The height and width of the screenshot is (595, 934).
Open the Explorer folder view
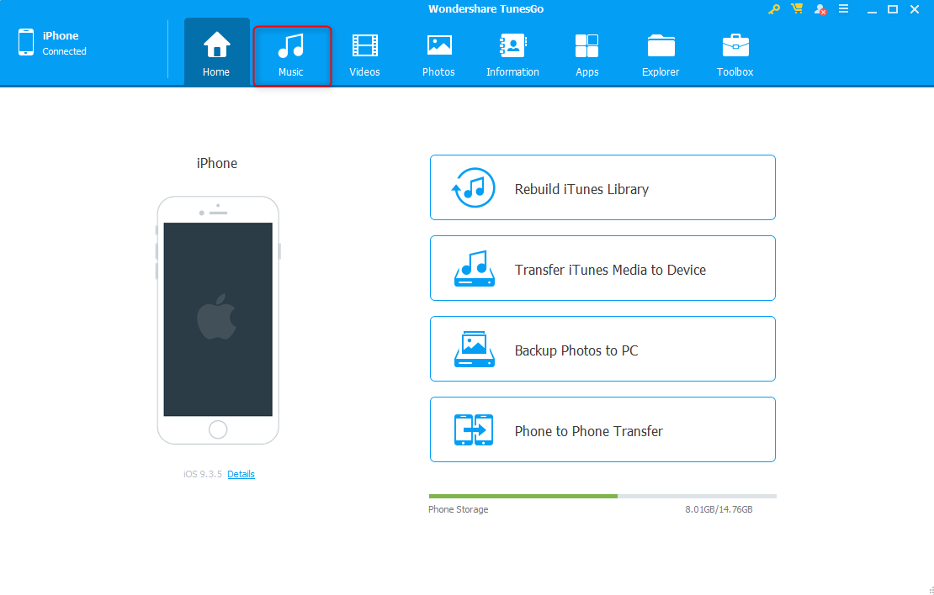661,55
